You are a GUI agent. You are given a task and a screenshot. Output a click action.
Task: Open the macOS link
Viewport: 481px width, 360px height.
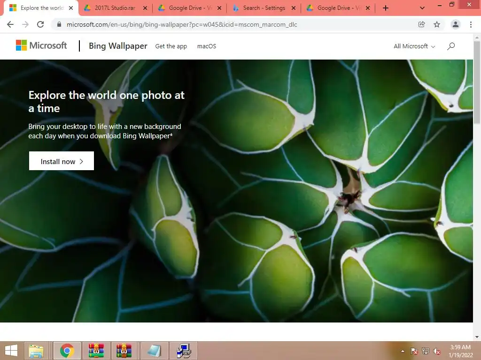click(x=207, y=46)
